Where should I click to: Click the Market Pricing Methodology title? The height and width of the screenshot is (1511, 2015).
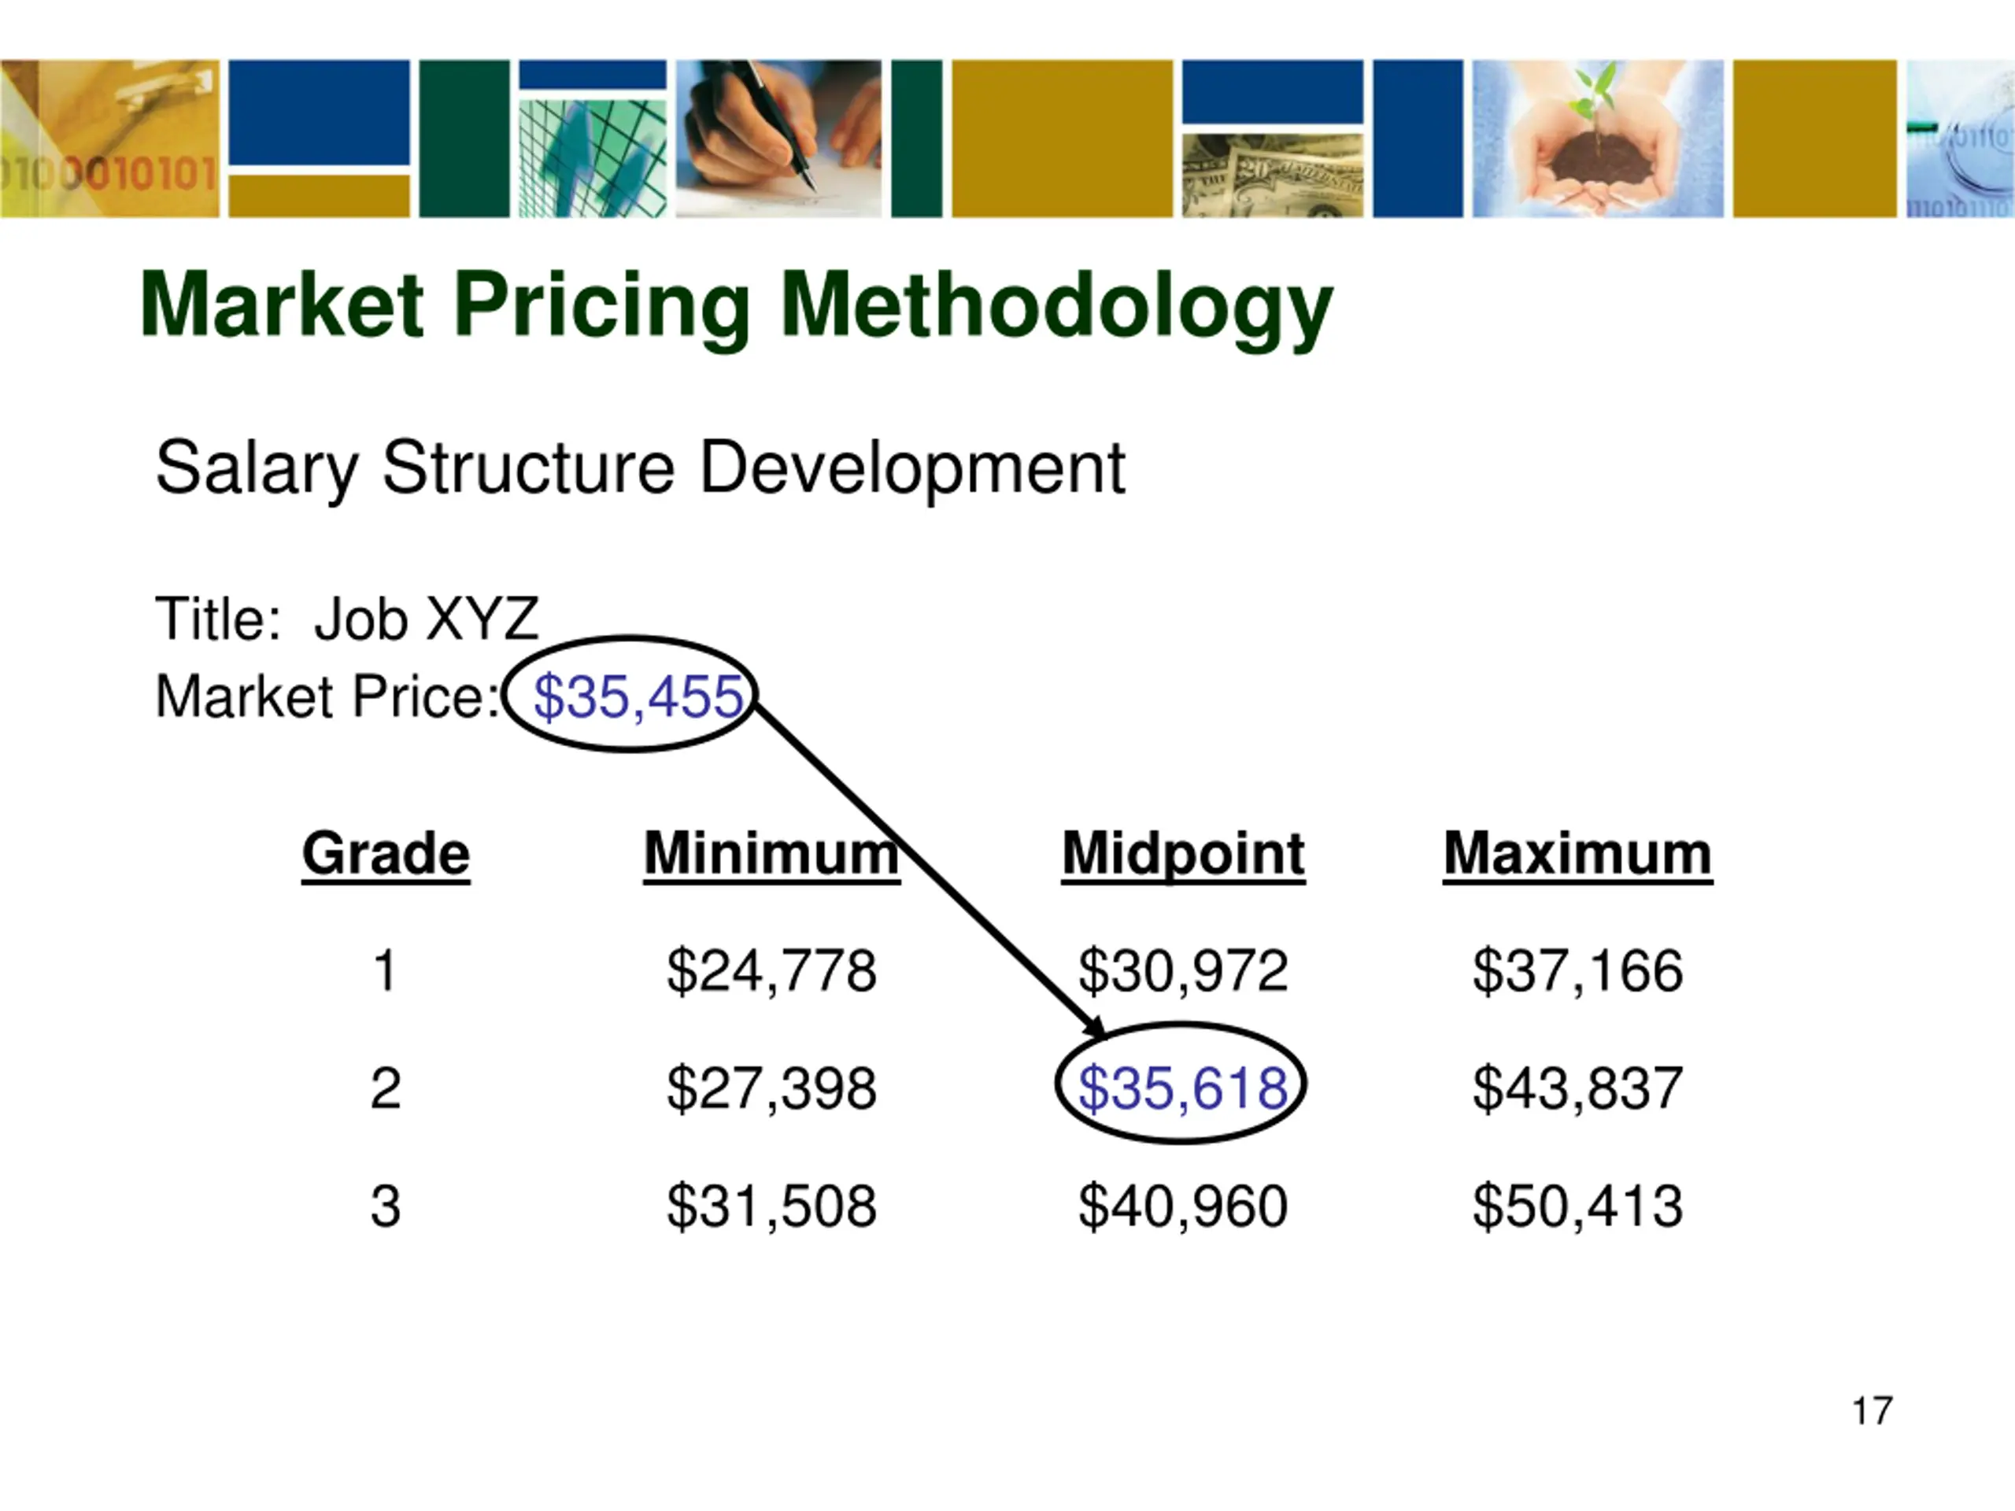[x=736, y=308]
